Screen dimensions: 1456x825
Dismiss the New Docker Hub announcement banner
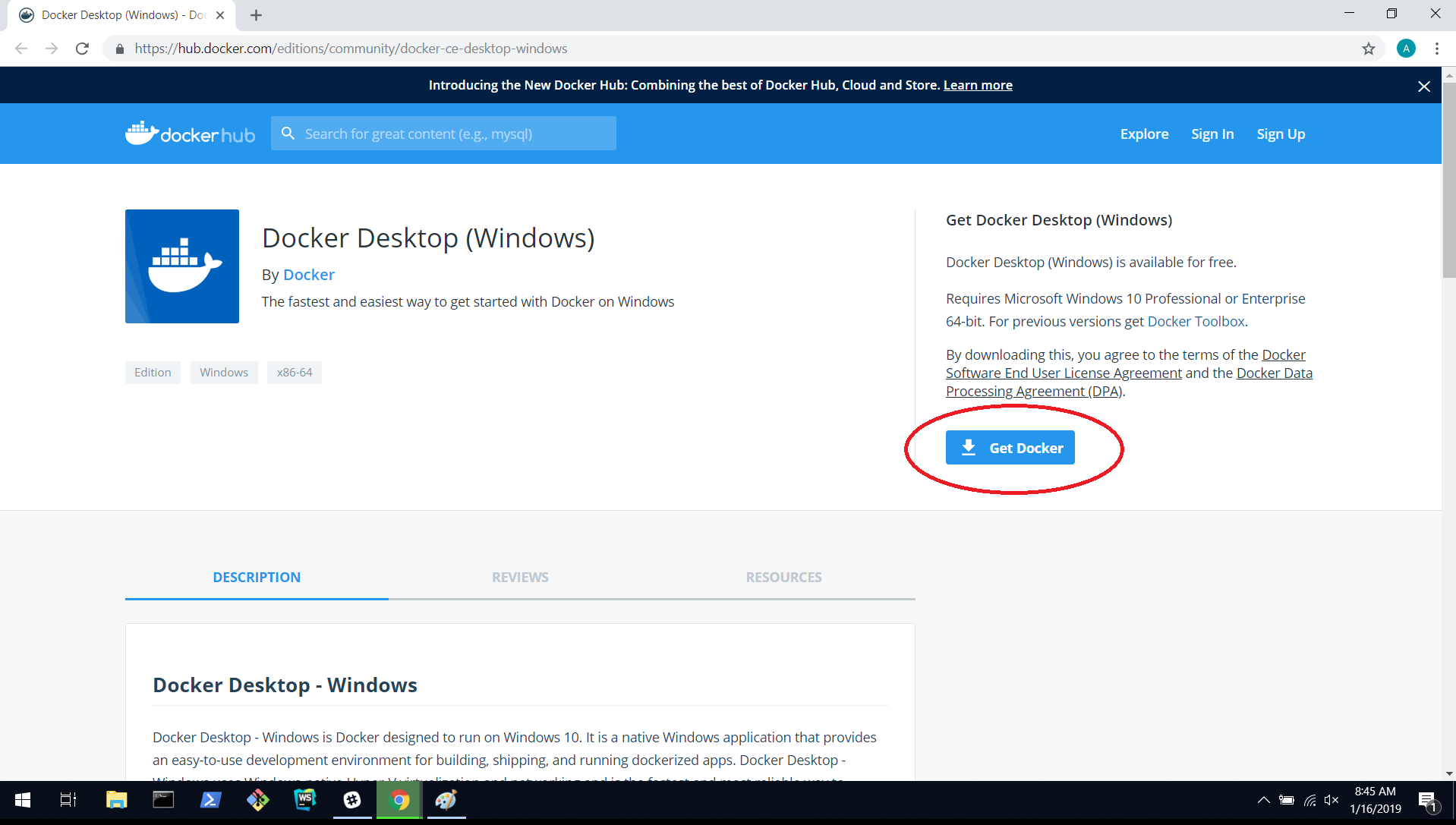1424,87
